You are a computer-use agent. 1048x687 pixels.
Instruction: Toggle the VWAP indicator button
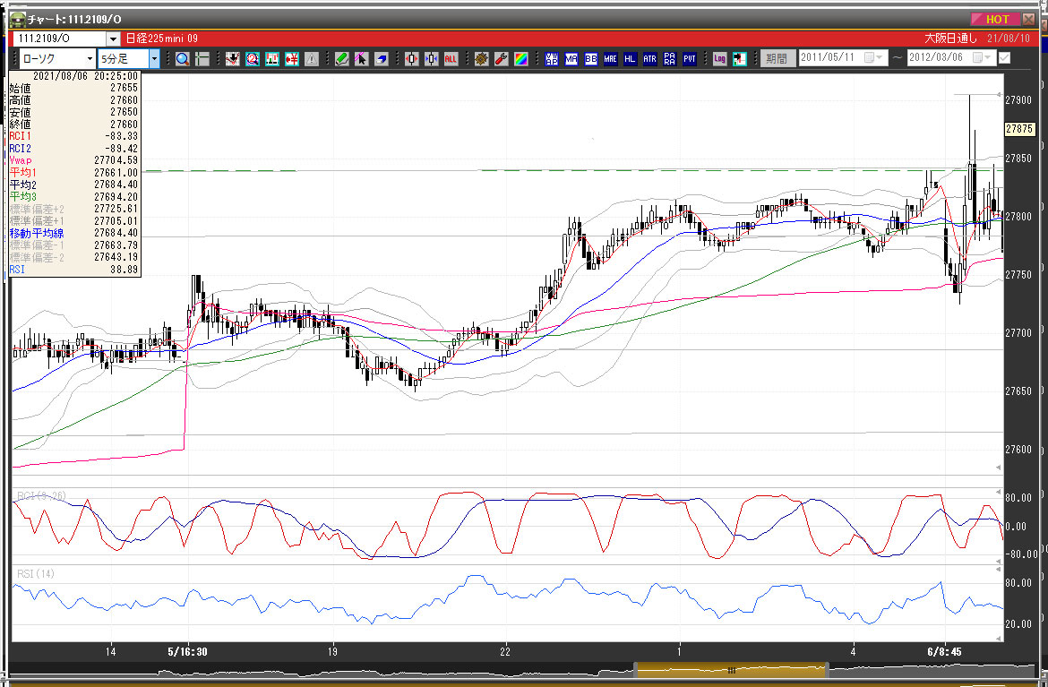click(x=552, y=58)
